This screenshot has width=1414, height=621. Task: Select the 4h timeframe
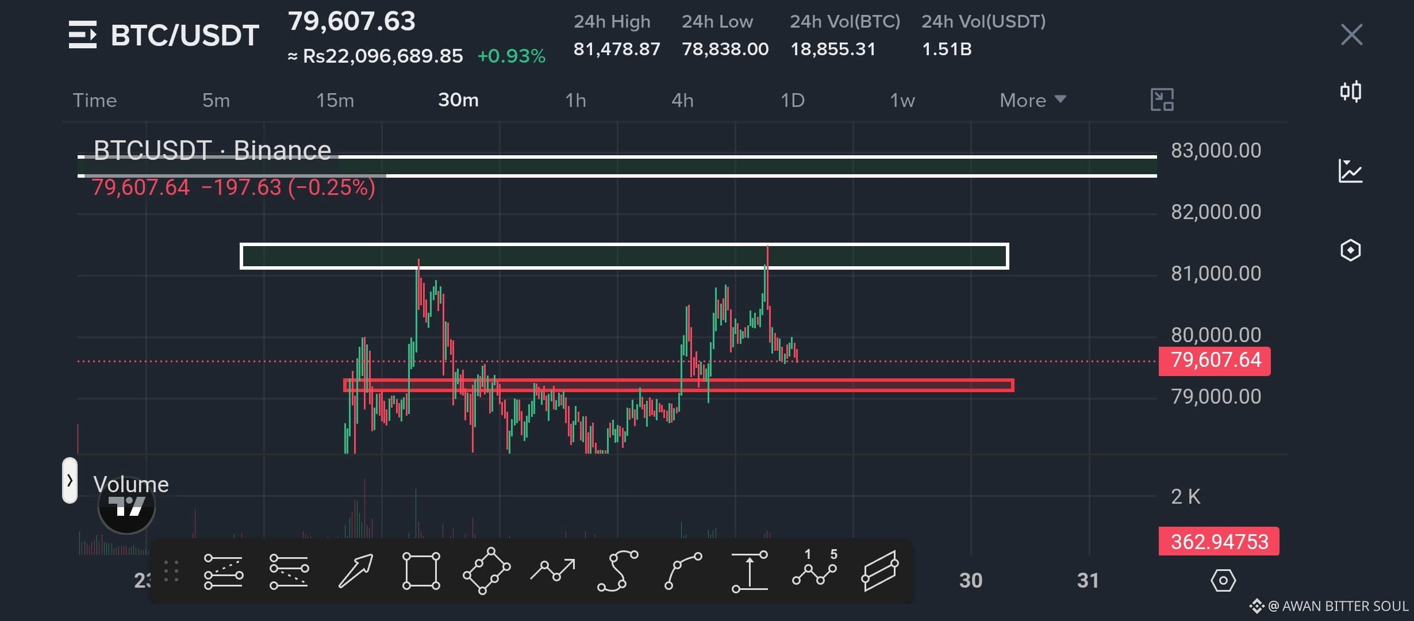tap(682, 100)
